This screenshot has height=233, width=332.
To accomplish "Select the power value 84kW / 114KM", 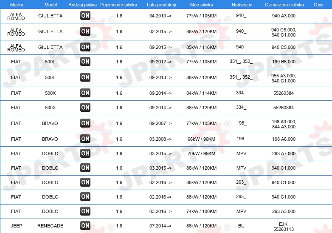I will pyautogui.click(x=201, y=93).
